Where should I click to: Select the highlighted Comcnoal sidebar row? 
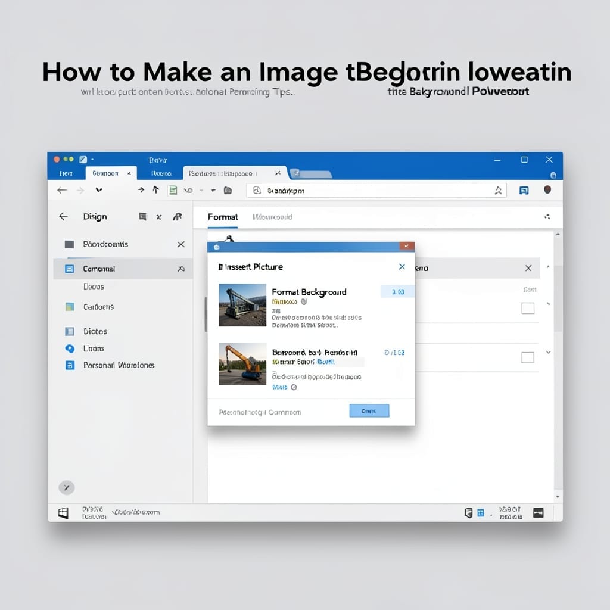pos(123,269)
